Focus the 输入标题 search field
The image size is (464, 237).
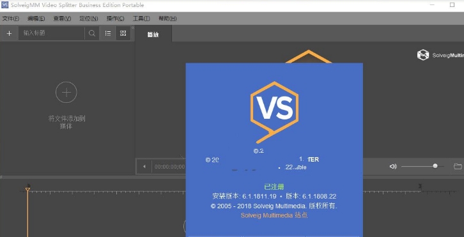[52, 33]
